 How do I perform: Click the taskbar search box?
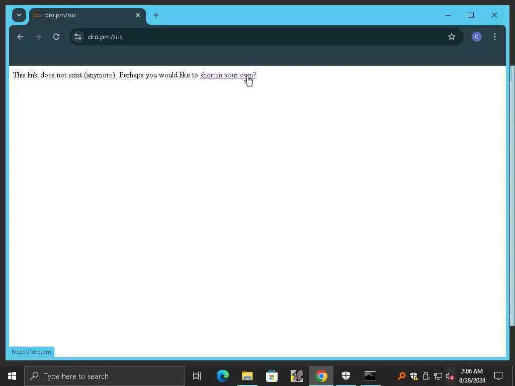tap(105, 376)
